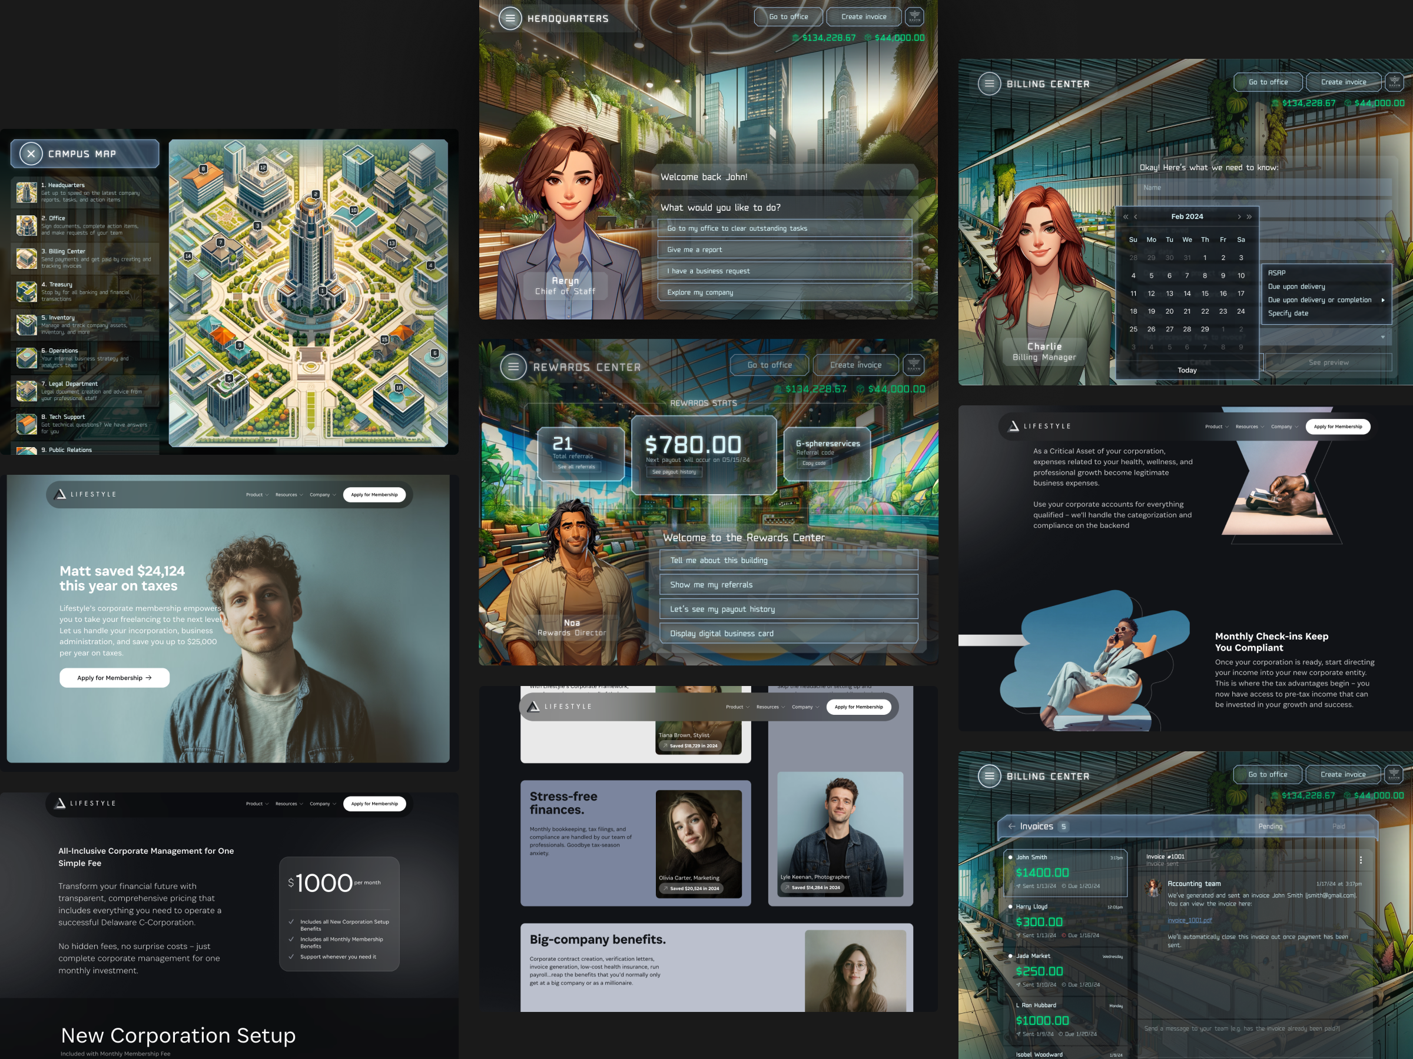Expand 'Due upon delivery or completion' submenu arrow
The height and width of the screenshot is (1059, 1413).
coord(1383,300)
